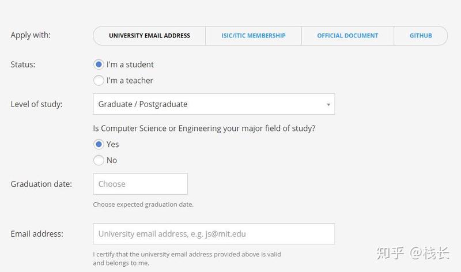Click the "Apply with:" label text
This screenshot has height=272, width=461.
pyautogui.click(x=31, y=35)
